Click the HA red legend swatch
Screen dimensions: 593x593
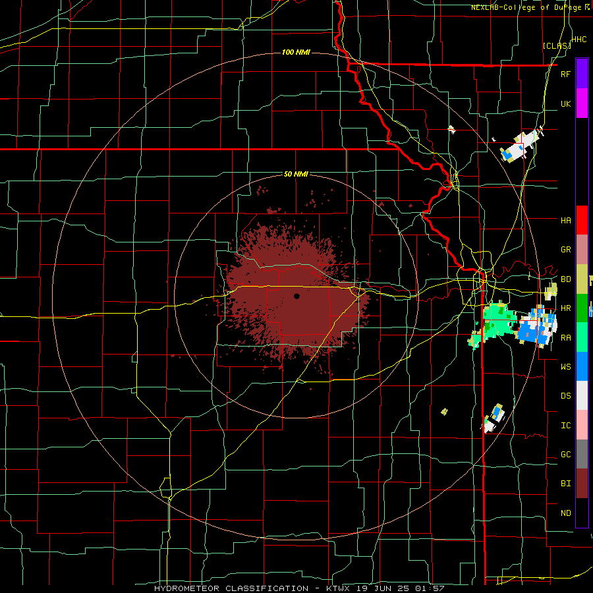(x=582, y=220)
